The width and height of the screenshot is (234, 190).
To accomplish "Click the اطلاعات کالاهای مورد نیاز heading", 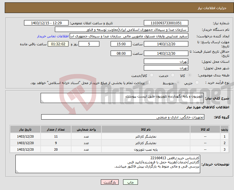I will coord(208,107).
